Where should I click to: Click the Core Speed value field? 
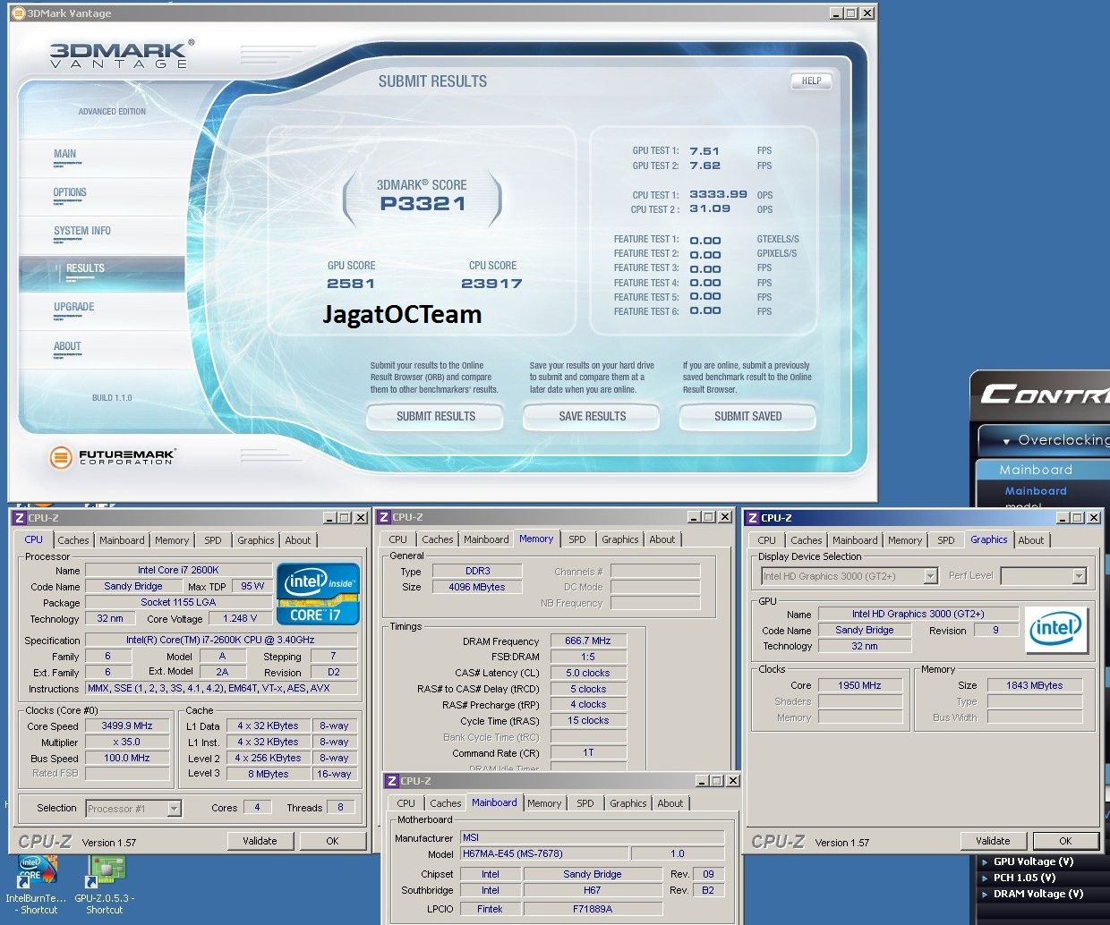click(x=127, y=726)
